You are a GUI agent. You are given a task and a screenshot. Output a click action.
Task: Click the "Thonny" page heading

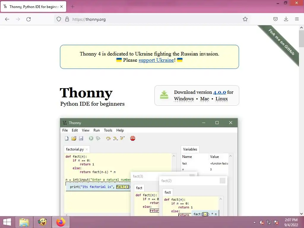[x=86, y=93]
